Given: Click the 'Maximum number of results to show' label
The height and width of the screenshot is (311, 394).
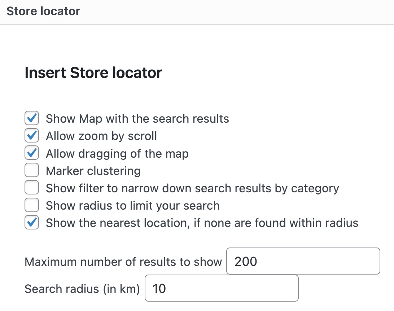Looking at the screenshot, I should pos(123,262).
